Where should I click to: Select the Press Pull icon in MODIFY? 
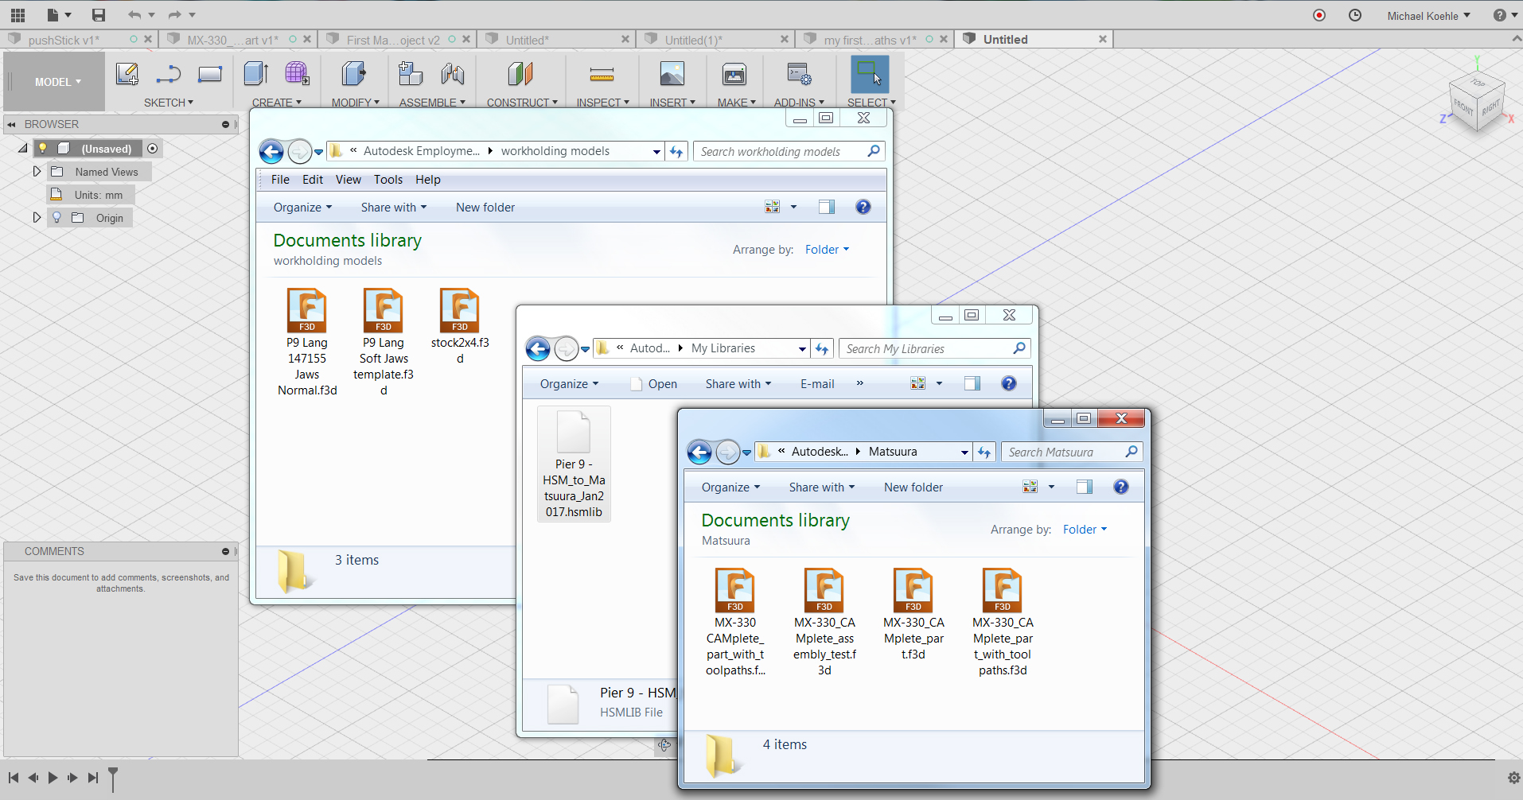click(x=354, y=74)
